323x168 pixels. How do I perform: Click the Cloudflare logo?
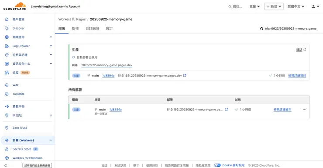15,6
